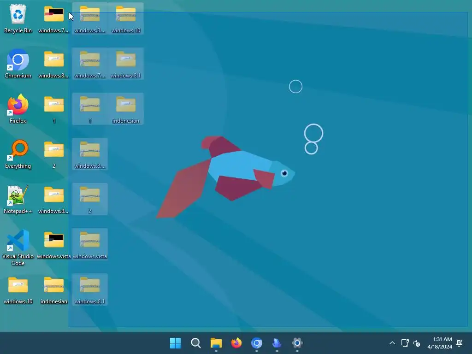Screen dimensions: 472x354
Task: Select the highlighted zip archive named 1
Action: (x=90, y=109)
